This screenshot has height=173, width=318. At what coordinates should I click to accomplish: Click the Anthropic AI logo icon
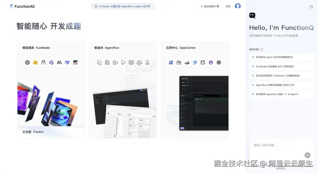59,62
